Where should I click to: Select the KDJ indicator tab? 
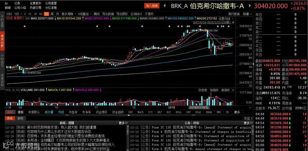tap(159, 112)
